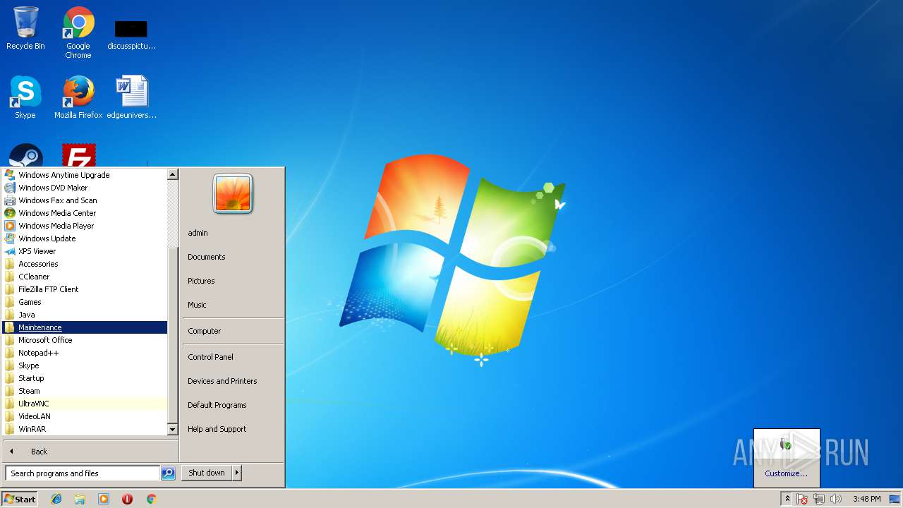Screen dimensions: 903x508
Task: Click the red Opera taskbar icon
Action: (128, 499)
